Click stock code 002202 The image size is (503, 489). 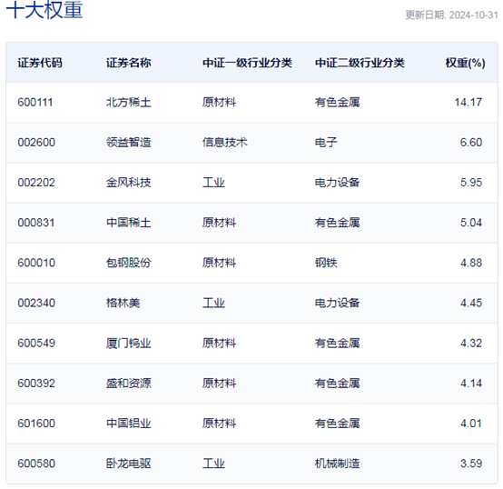tap(36, 183)
